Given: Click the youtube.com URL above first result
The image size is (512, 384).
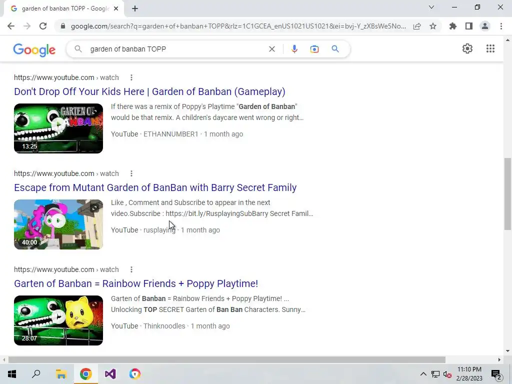Looking at the screenshot, I should (66, 77).
